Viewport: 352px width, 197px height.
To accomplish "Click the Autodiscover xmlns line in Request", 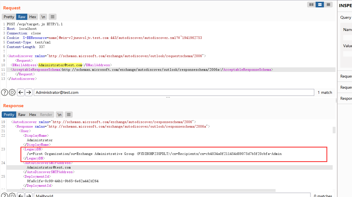I will point(106,56).
